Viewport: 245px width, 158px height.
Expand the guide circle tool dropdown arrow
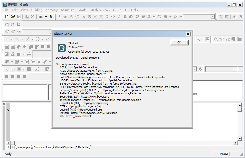[x=42, y=39]
